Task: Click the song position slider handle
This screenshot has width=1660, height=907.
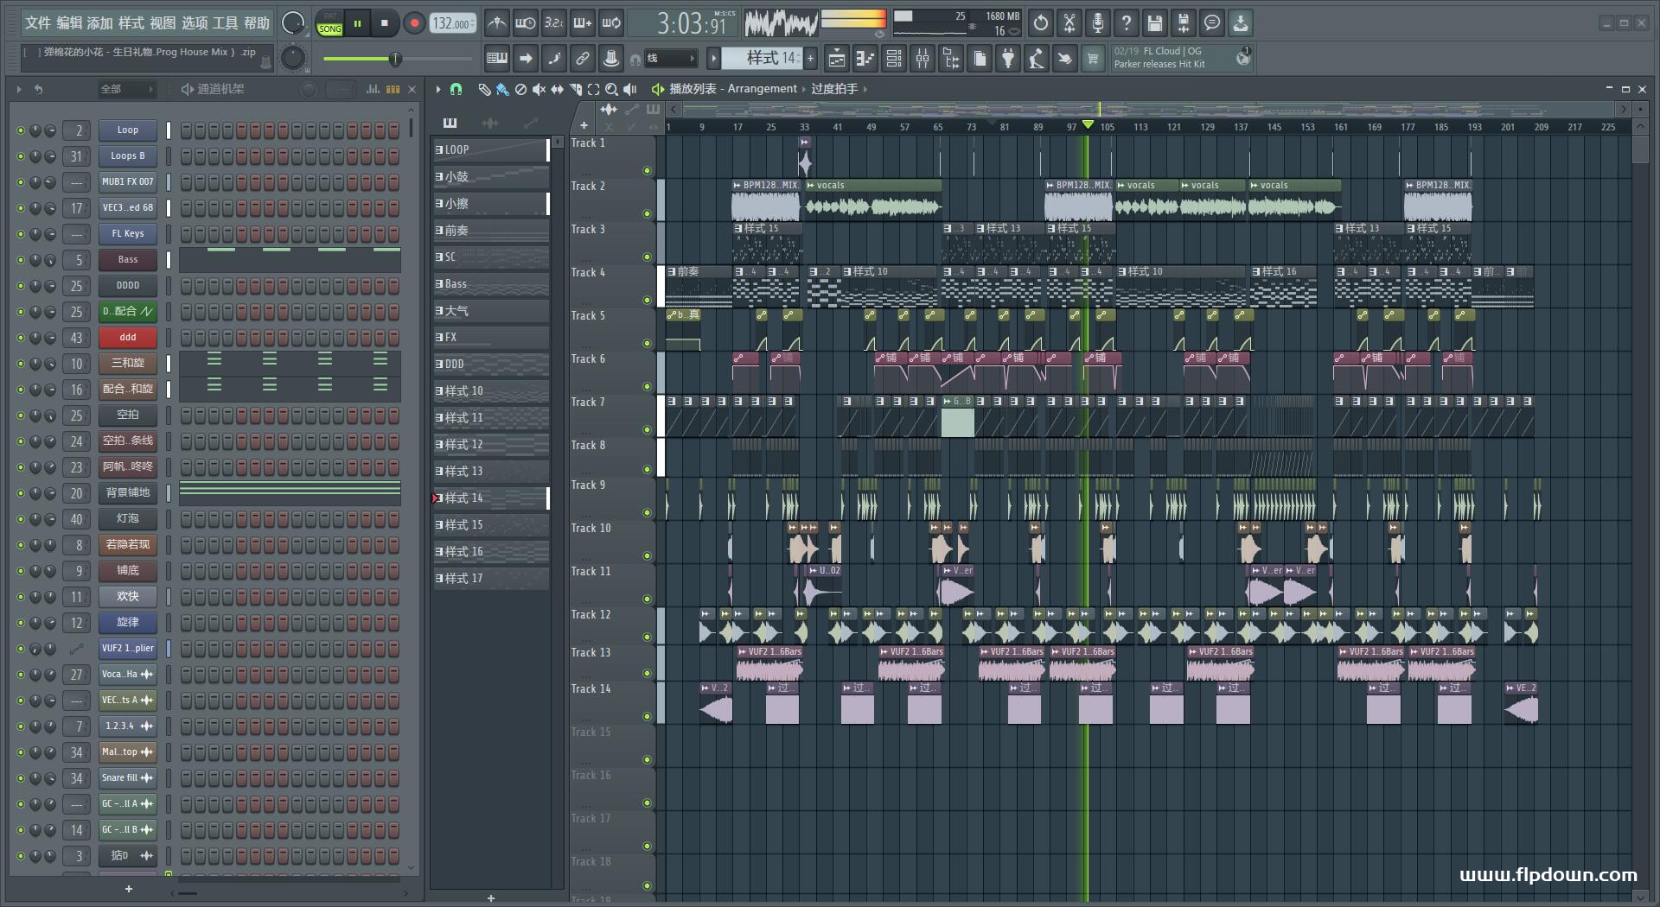Action: click(395, 59)
